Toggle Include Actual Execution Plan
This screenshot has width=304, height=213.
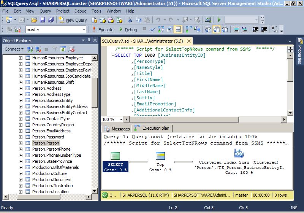(189, 30)
